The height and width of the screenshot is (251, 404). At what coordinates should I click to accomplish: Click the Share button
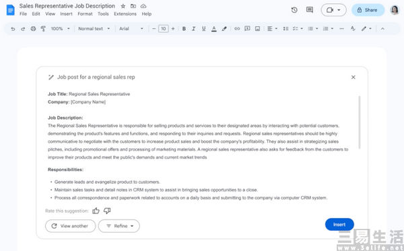pos(368,10)
